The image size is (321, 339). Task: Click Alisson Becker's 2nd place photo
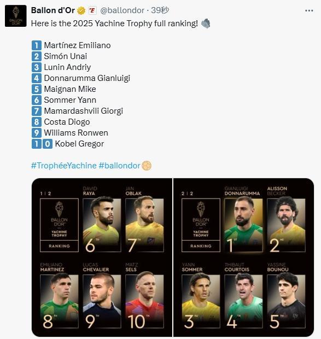click(286, 225)
